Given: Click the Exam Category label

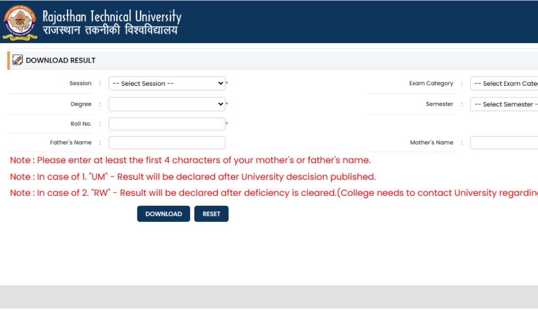Looking at the screenshot, I should (431, 83).
